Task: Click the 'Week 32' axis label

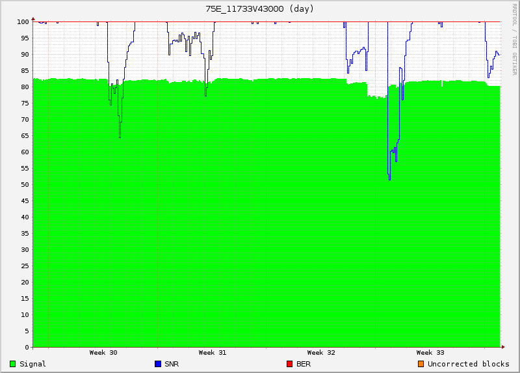Action: [321, 353]
